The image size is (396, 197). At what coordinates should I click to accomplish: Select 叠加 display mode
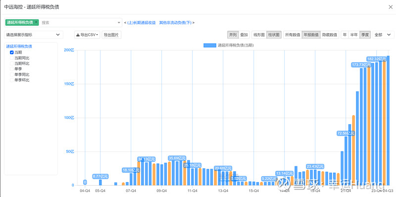pyautogui.click(x=244, y=35)
